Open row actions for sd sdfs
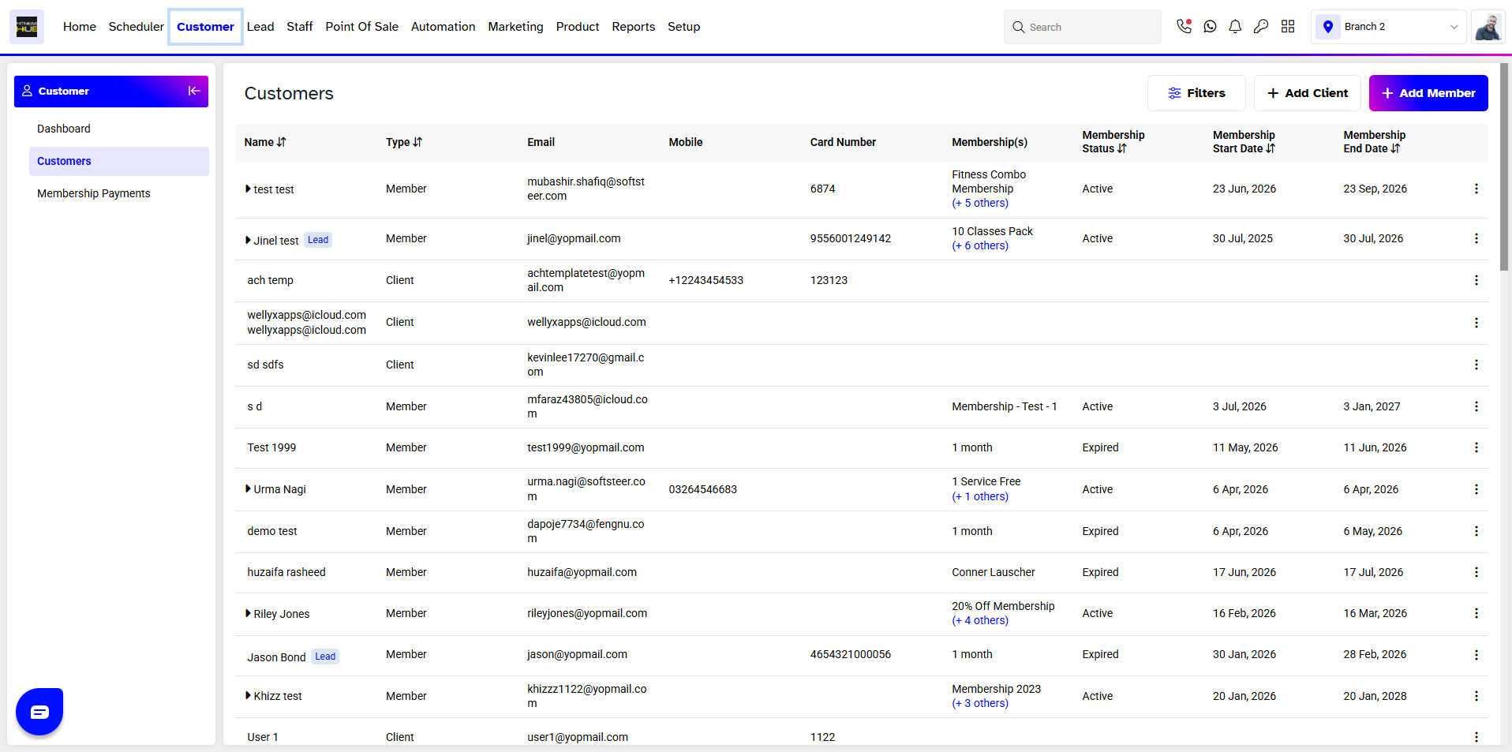Screen dimensions: 1512x752 tap(1476, 365)
